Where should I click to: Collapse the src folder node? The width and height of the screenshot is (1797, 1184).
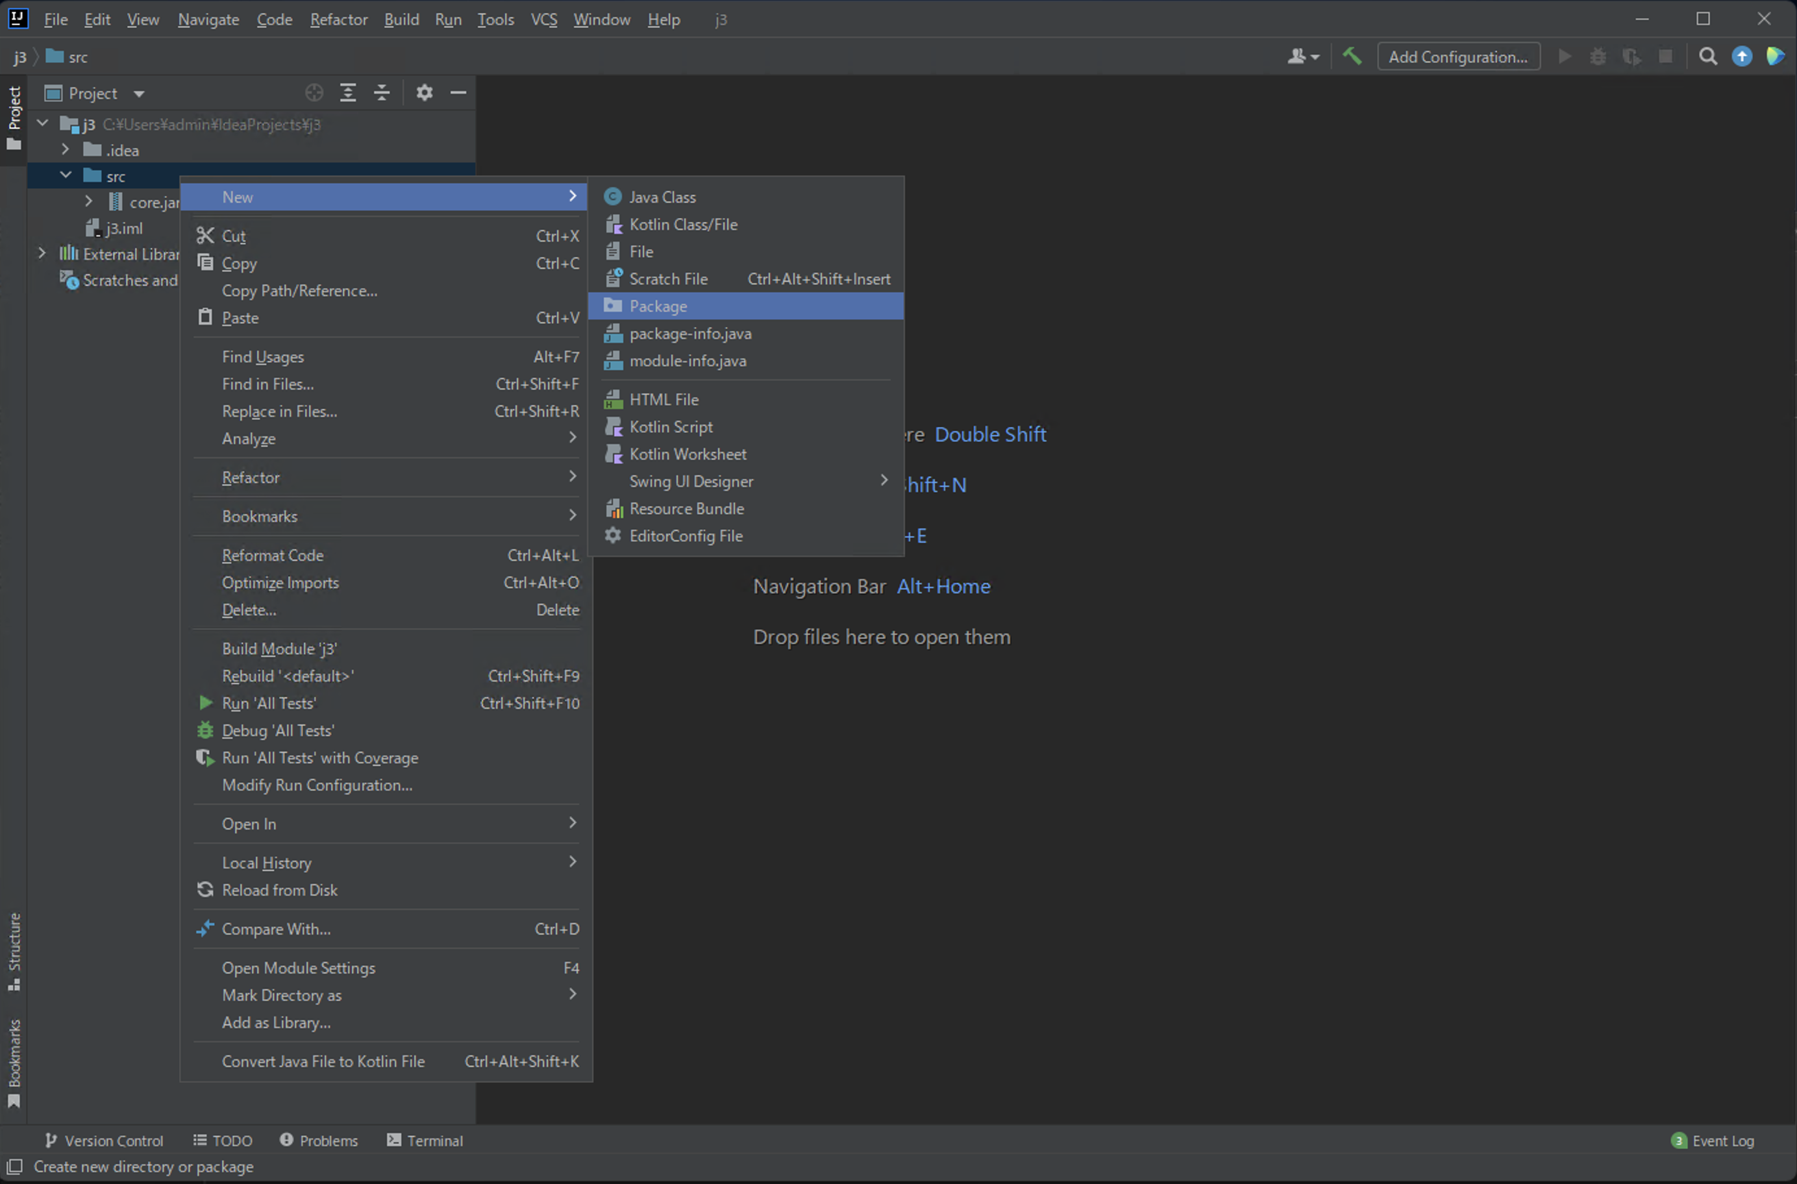click(x=66, y=175)
